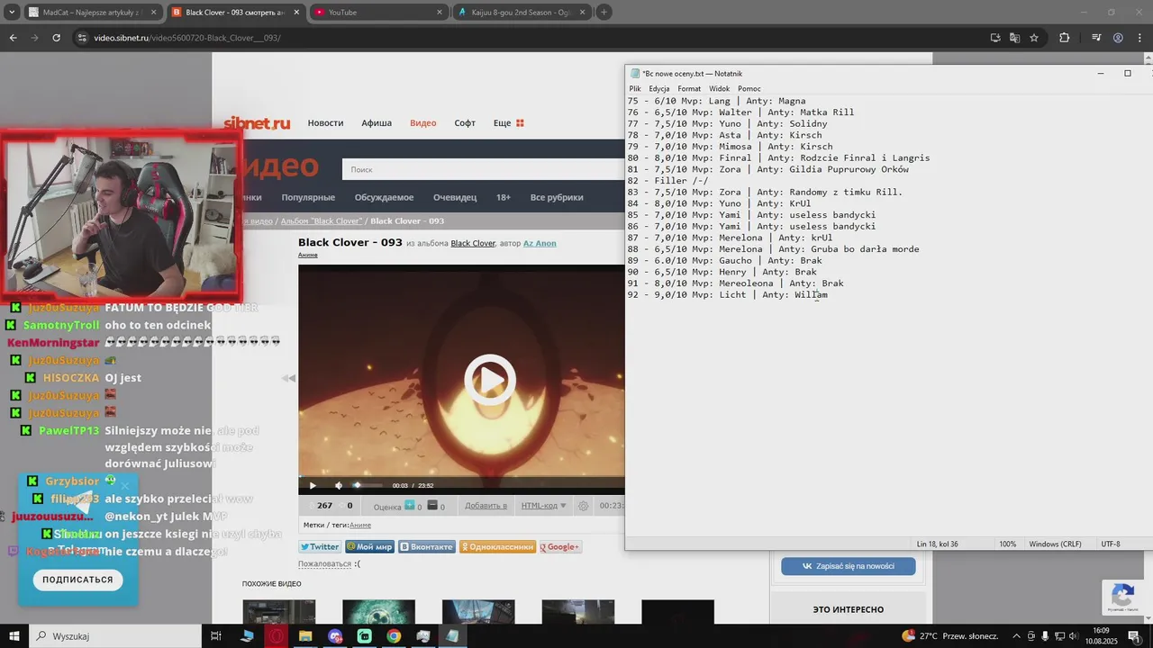The height and width of the screenshot is (648, 1153).
Task: Open the Format menu in Notatnik
Action: (689, 88)
